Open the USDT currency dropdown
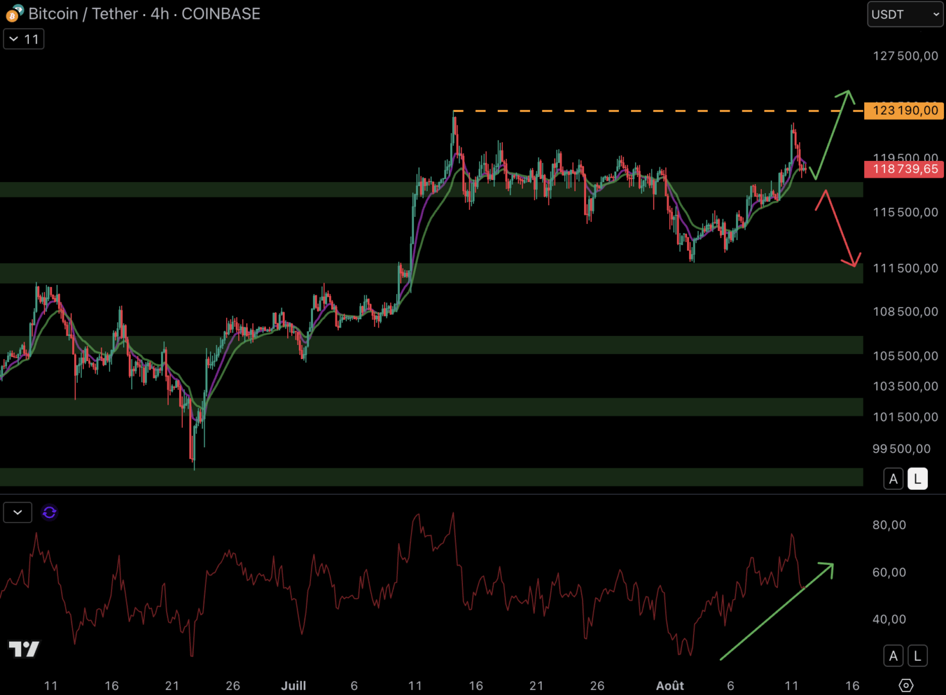 905,14
